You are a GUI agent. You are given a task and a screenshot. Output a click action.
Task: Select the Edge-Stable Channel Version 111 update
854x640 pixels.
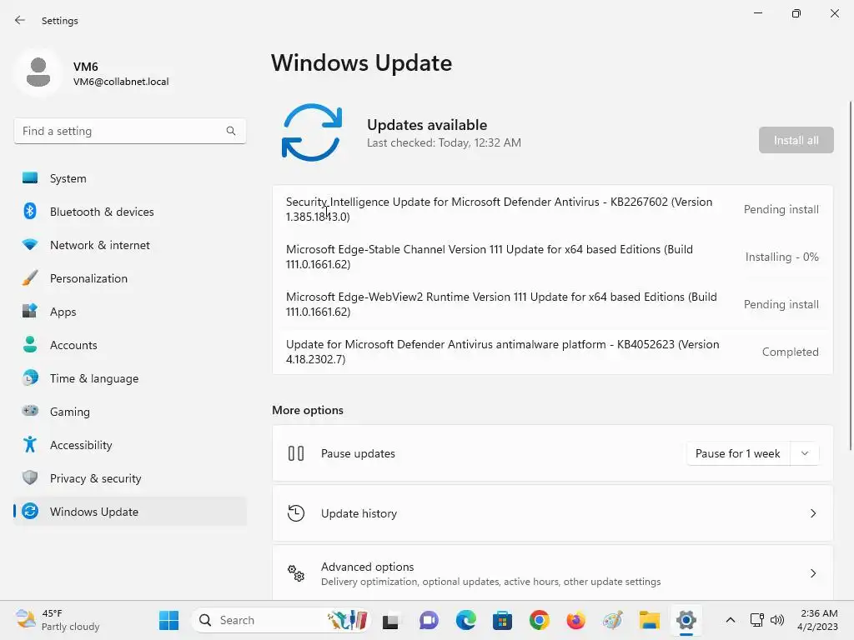[x=552, y=257]
